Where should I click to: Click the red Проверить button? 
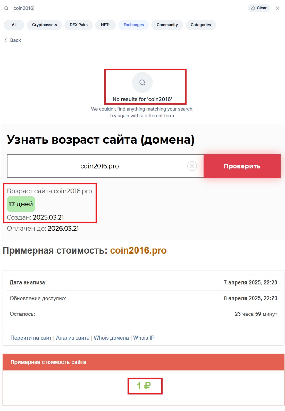pos(242,166)
